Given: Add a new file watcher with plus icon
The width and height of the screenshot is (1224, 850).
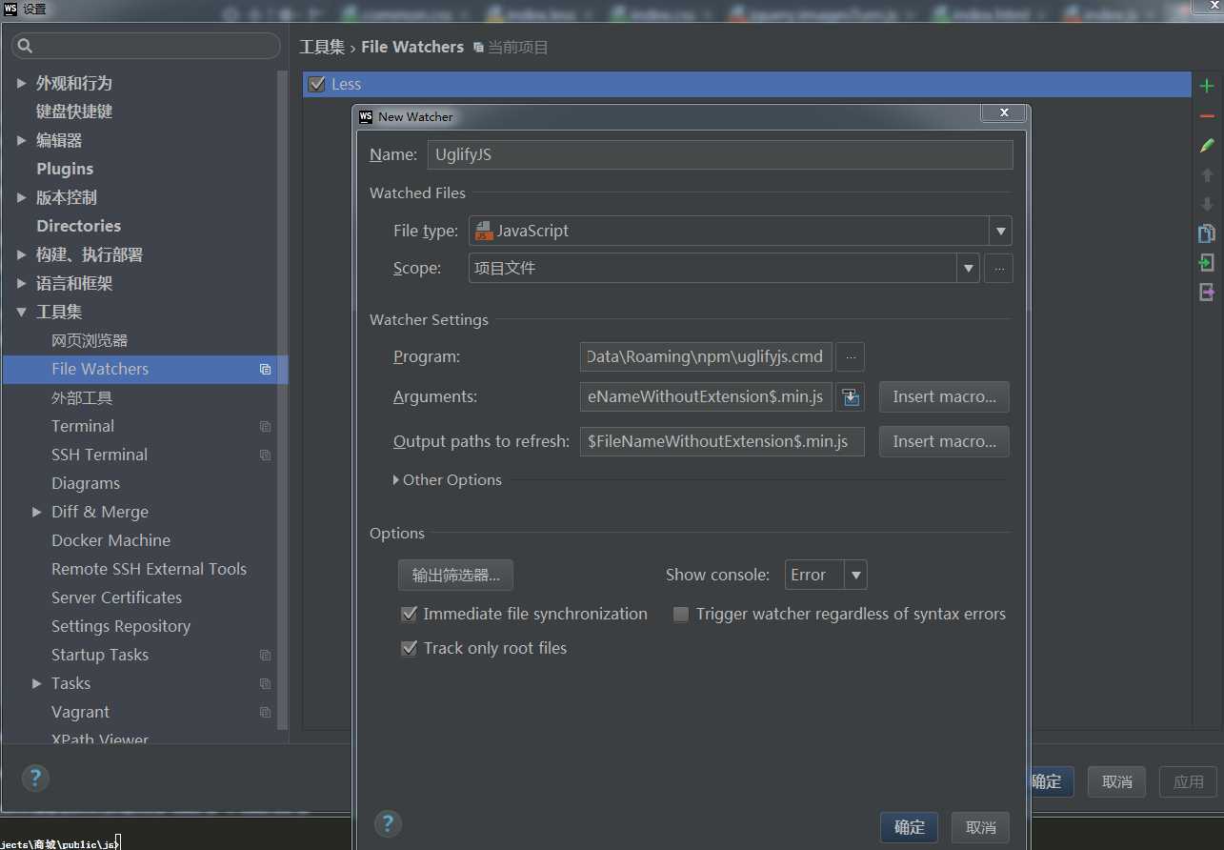Looking at the screenshot, I should click(1207, 86).
